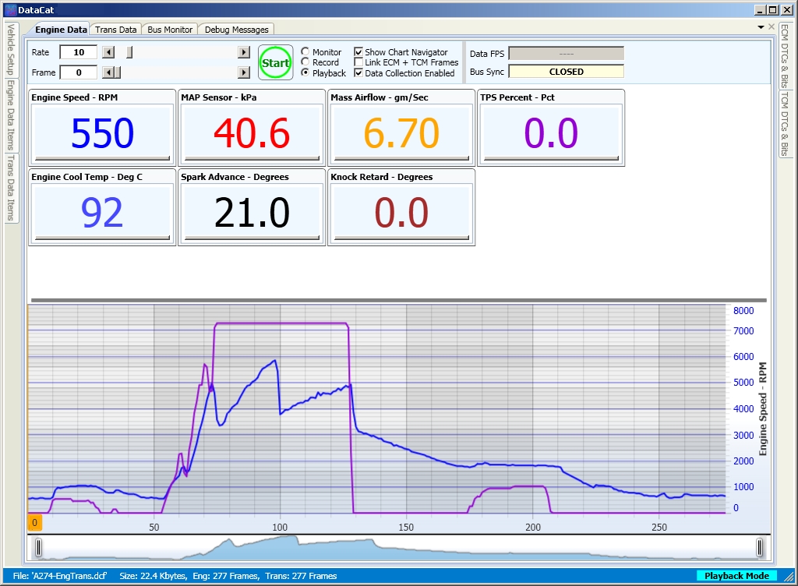
Task: Open the Bus Monitor tab
Action: pos(170,30)
